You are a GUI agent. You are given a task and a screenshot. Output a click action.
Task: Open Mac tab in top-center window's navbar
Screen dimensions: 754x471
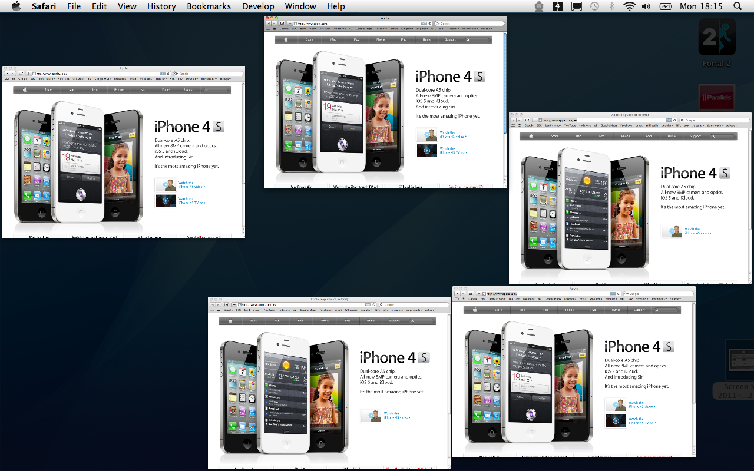[333, 39]
